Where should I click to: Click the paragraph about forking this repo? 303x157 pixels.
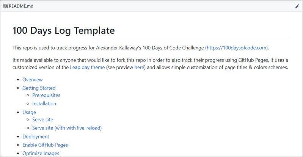[x=150, y=64]
